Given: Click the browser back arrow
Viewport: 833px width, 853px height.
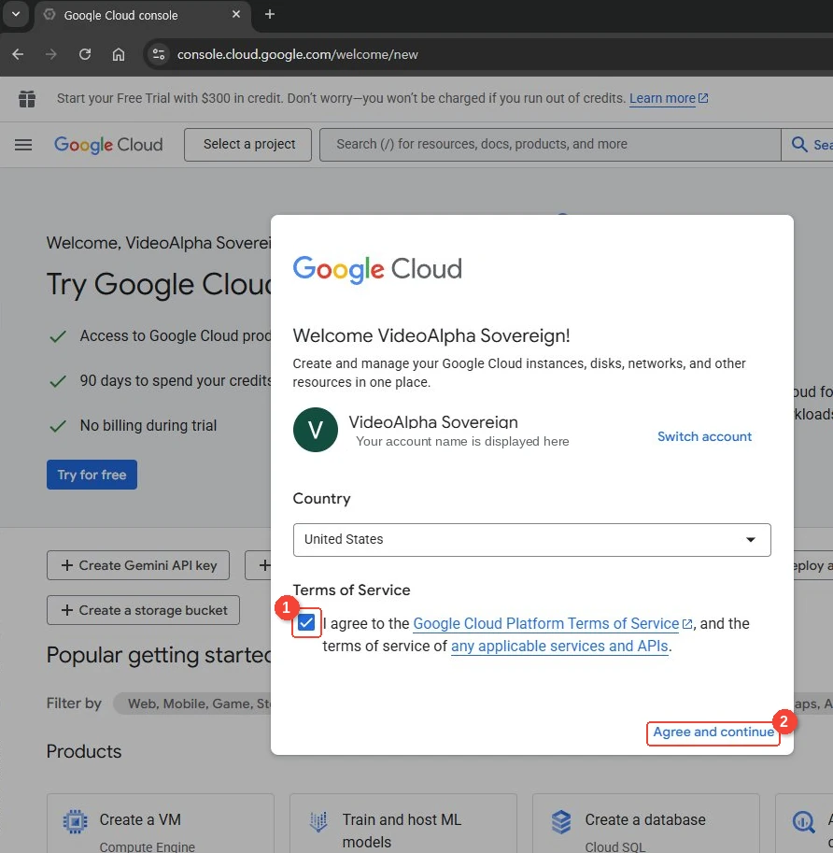Looking at the screenshot, I should pyautogui.click(x=18, y=54).
